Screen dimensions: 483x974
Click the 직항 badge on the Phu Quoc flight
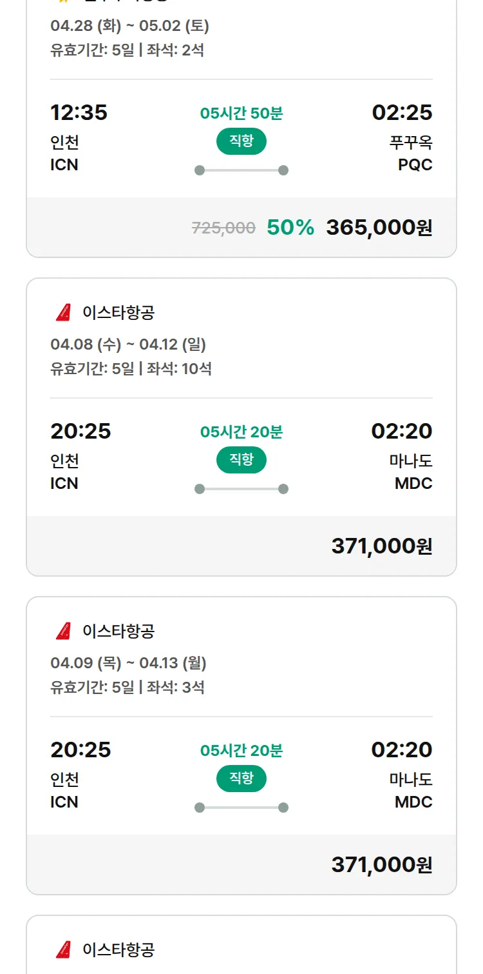pos(241,141)
